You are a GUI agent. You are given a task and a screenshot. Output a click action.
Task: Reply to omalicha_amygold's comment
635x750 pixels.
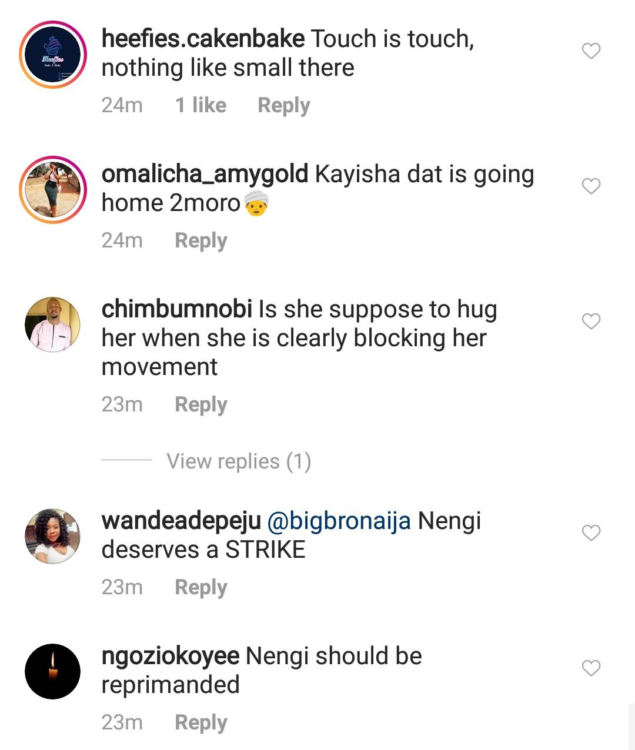(x=201, y=240)
